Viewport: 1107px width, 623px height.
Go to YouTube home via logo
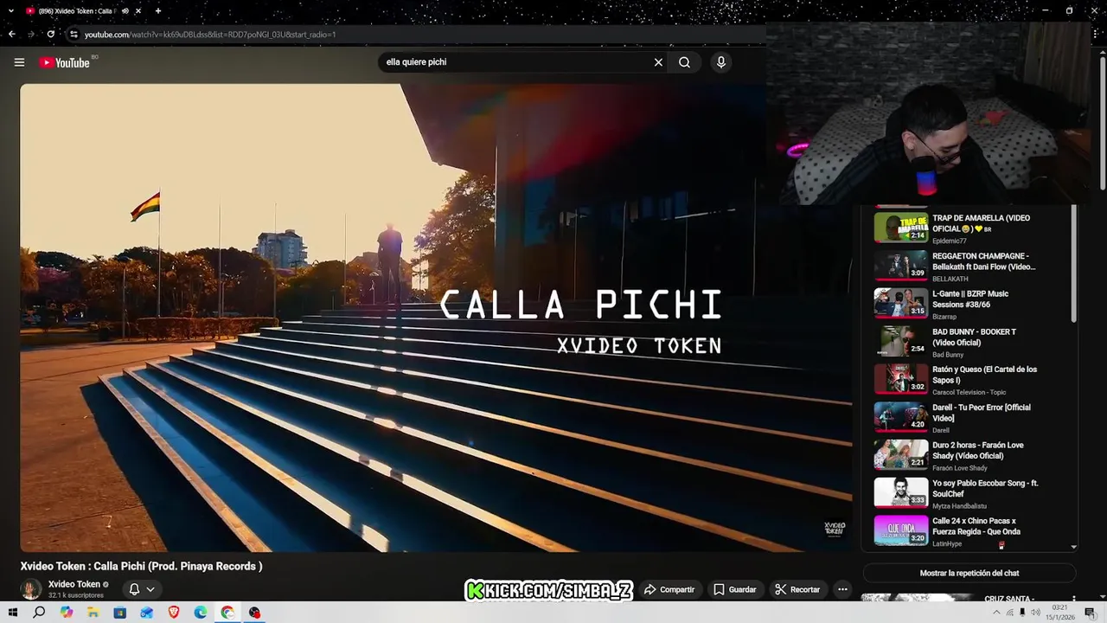point(65,62)
